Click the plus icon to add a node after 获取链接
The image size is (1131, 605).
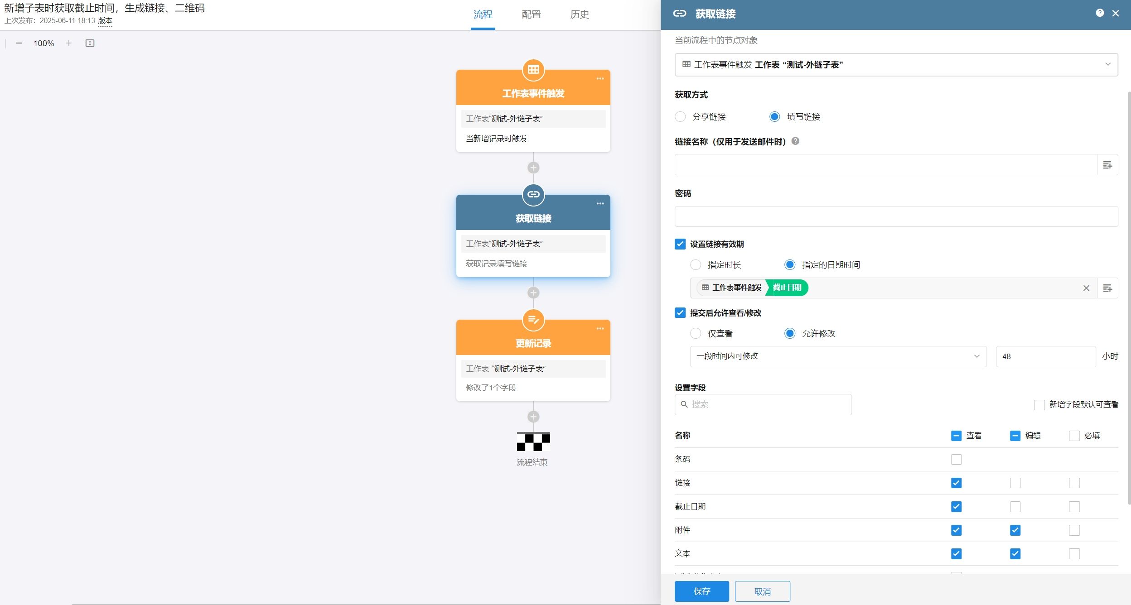(x=533, y=293)
